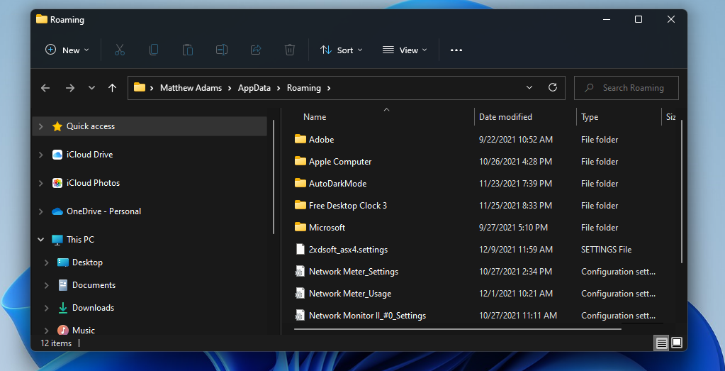Image resolution: width=725 pixels, height=371 pixels.
Task: Open the View dropdown
Action: pos(405,50)
